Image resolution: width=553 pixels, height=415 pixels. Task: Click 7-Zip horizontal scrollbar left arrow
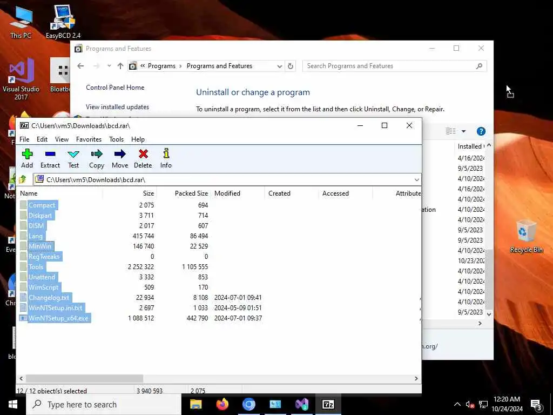[x=21, y=378]
